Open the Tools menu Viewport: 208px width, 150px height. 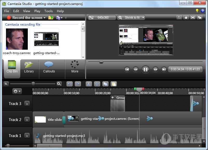pos(48,11)
